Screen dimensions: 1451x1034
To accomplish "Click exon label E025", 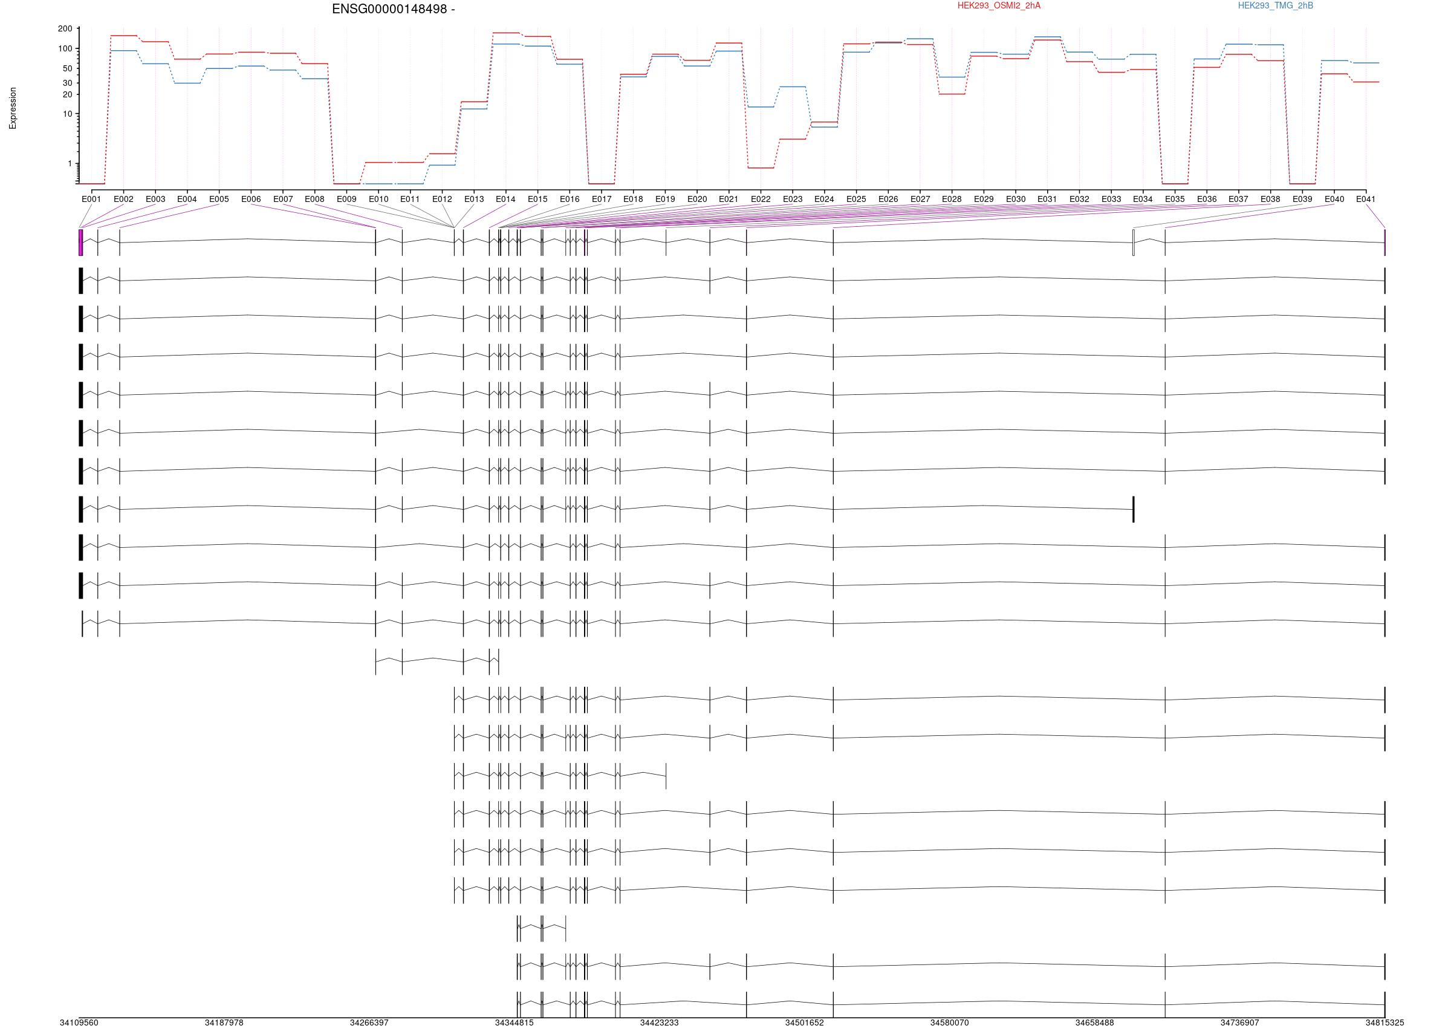I will tap(856, 200).
